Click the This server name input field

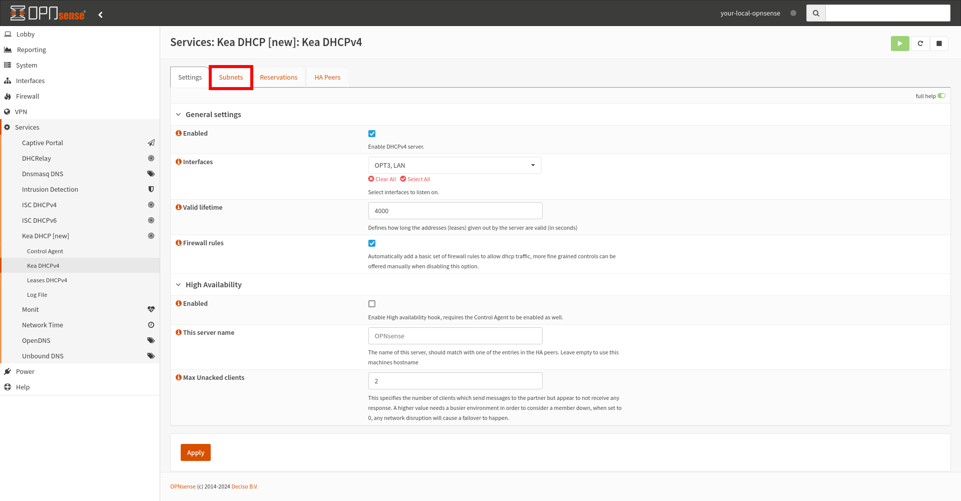coord(455,336)
